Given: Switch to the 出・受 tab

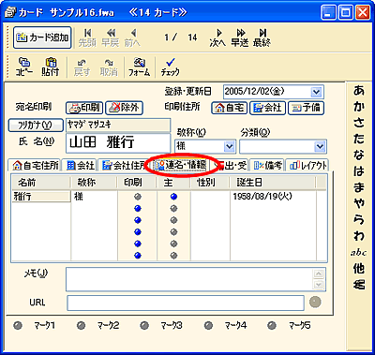Looking at the screenshot, I should 232,166.
